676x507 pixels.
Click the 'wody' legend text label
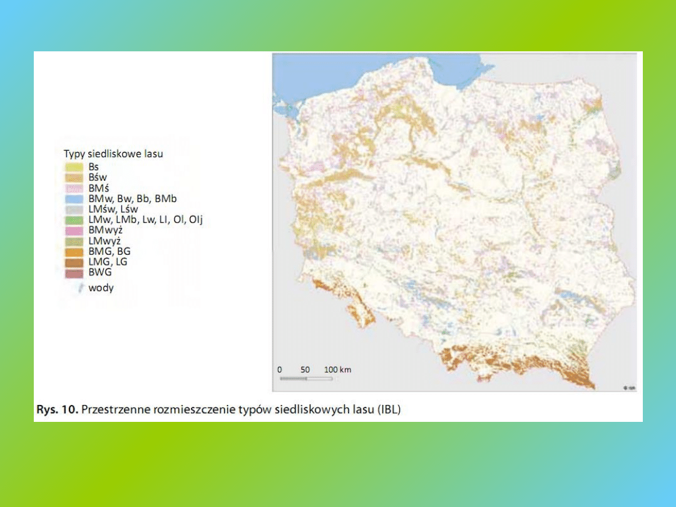coord(101,289)
